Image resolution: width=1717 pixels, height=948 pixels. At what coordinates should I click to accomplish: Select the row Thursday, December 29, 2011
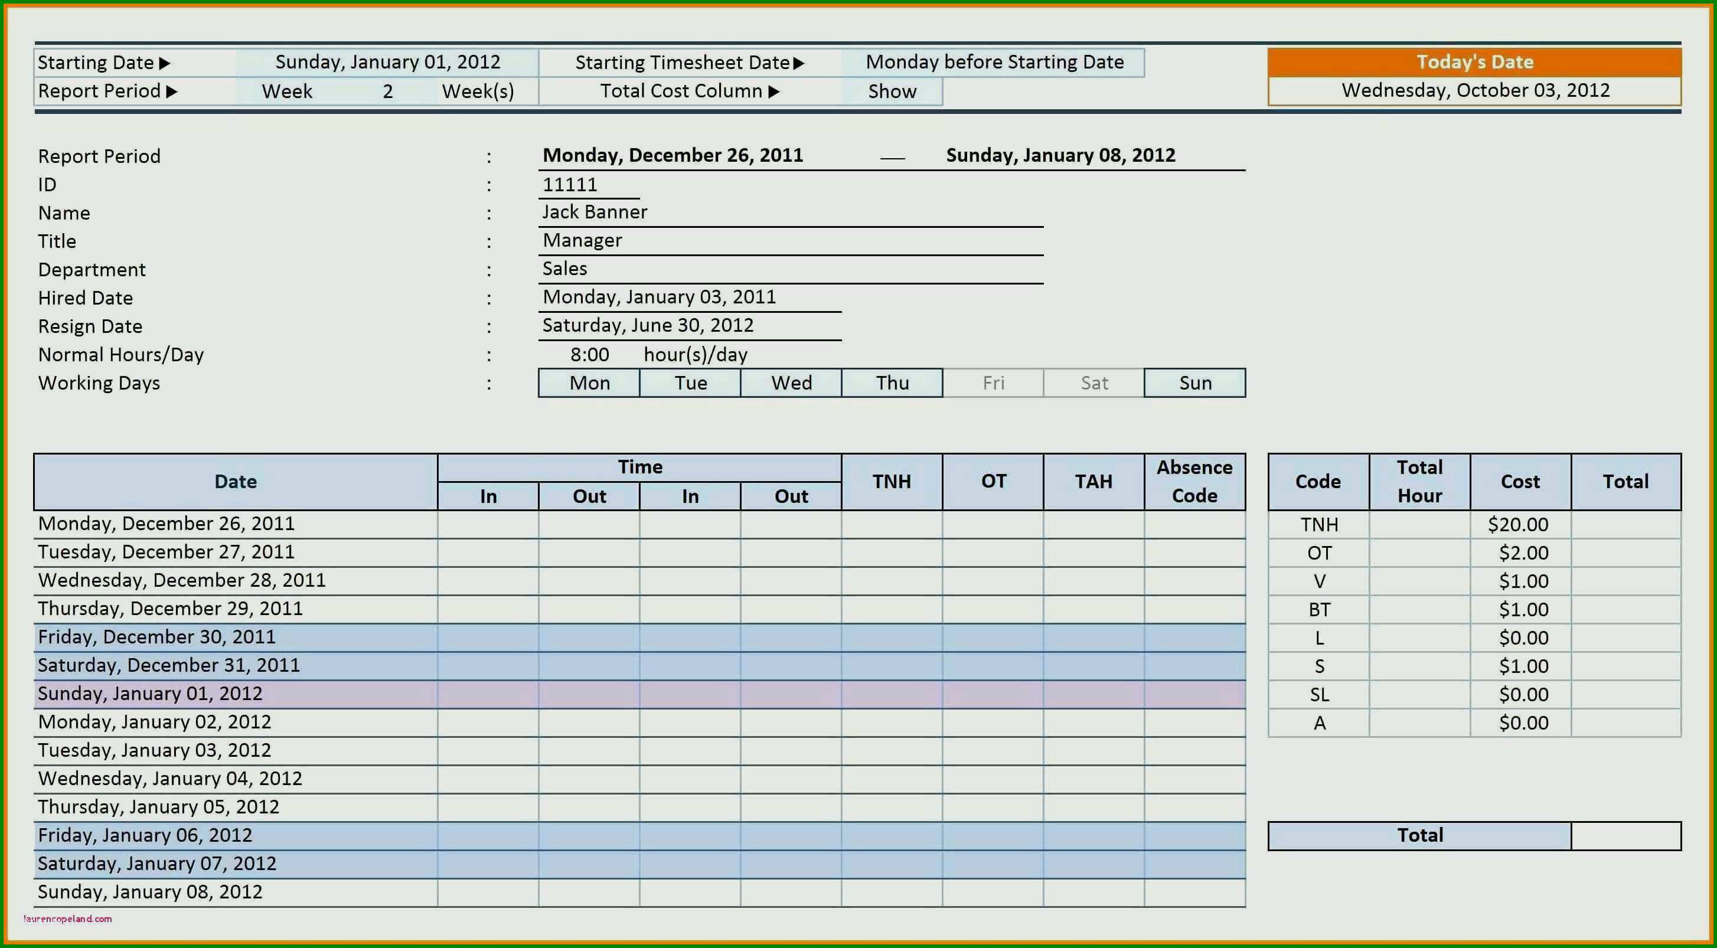click(x=640, y=609)
